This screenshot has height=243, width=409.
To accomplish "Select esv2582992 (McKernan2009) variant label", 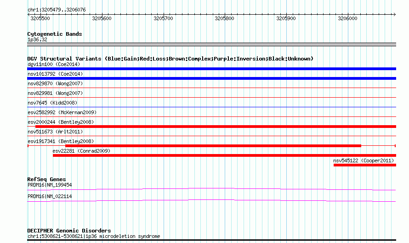I will pos(62,112).
